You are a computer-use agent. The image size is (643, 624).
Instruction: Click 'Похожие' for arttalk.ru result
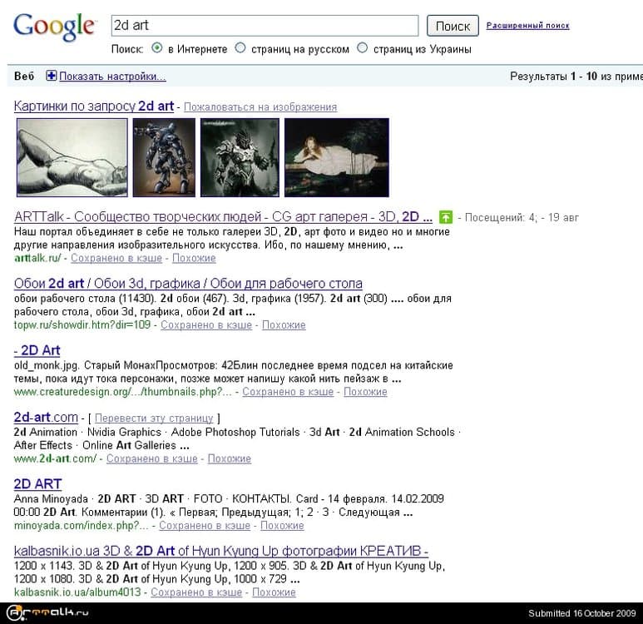[194, 258]
